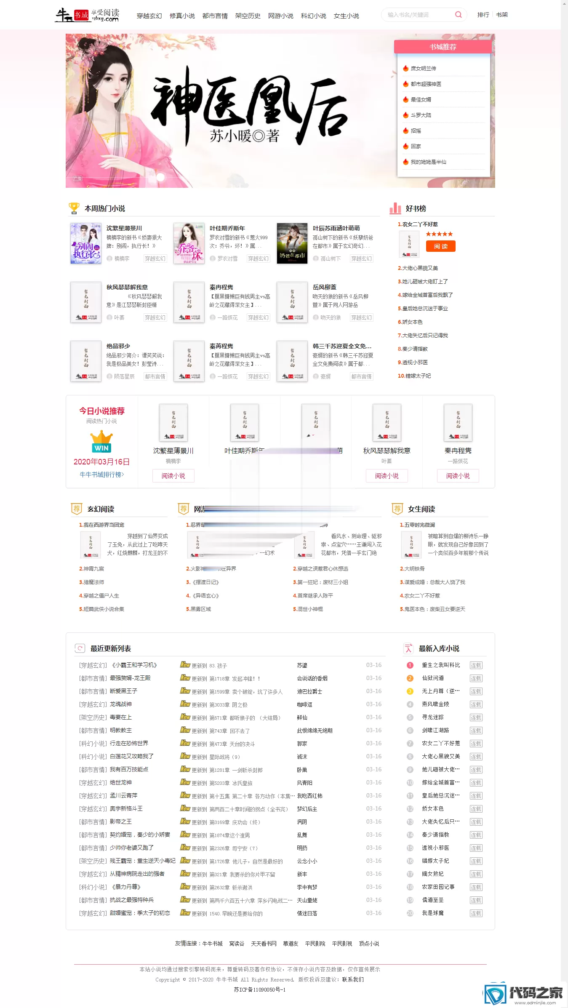Click the icon beside 最新入库小说

point(408,648)
